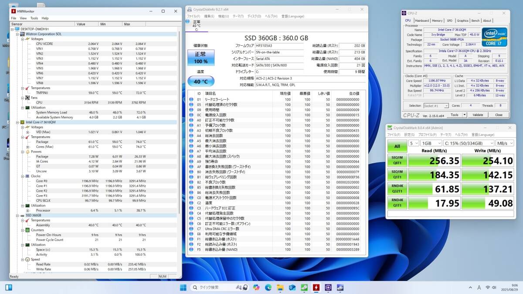Open network Wi-Fi settings in tray
Viewport: 523px width, 294px height.
[x=488, y=287]
